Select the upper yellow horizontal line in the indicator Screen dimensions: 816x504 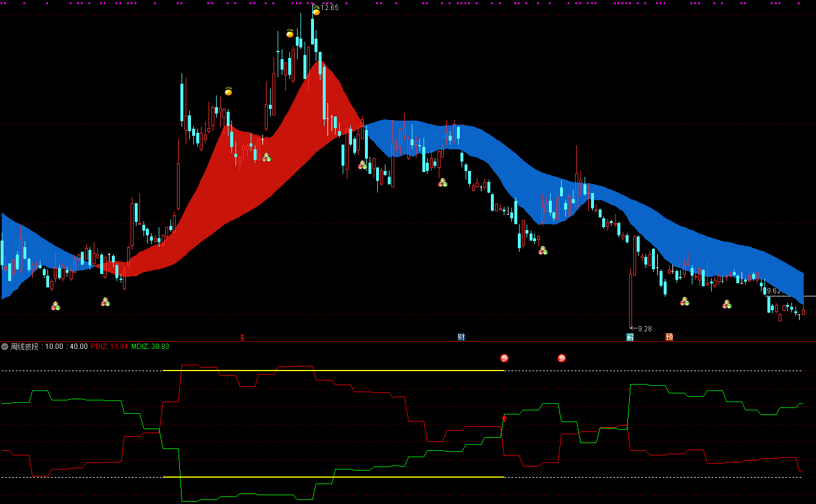click(334, 371)
